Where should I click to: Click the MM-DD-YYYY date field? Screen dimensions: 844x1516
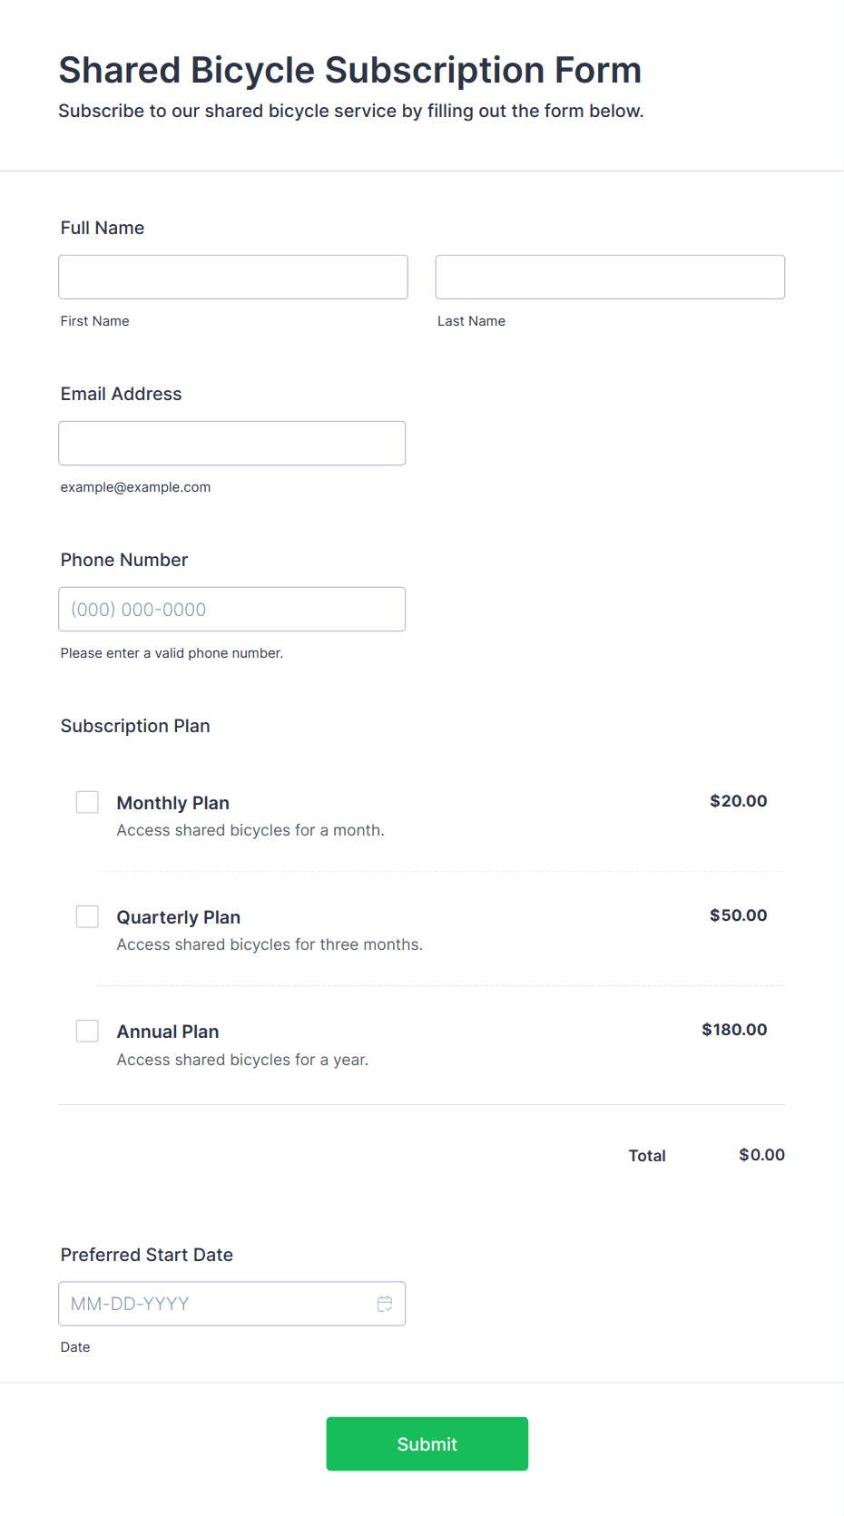[x=232, y=1304]
